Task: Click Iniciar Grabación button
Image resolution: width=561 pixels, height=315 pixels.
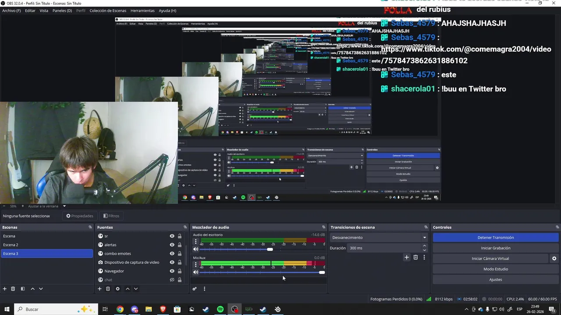Action: coord(496,248)
